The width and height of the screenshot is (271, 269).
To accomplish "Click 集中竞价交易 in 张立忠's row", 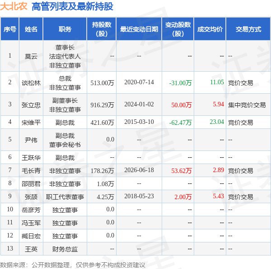I will [x=247, y=105].
